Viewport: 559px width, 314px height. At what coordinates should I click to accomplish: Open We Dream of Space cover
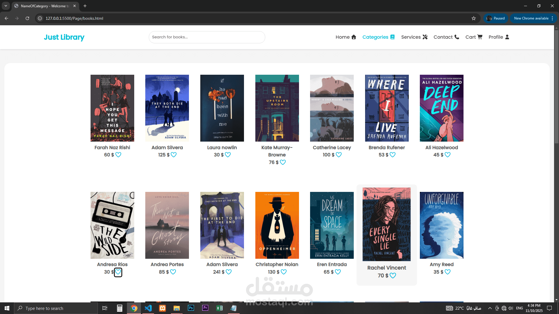pyautogui.click(x=332, y=225)
